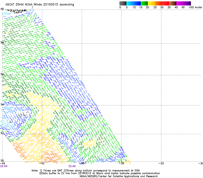Pick the yellow 20-25 knot legend segment
The image size is (203, 178).
point(151,3)
